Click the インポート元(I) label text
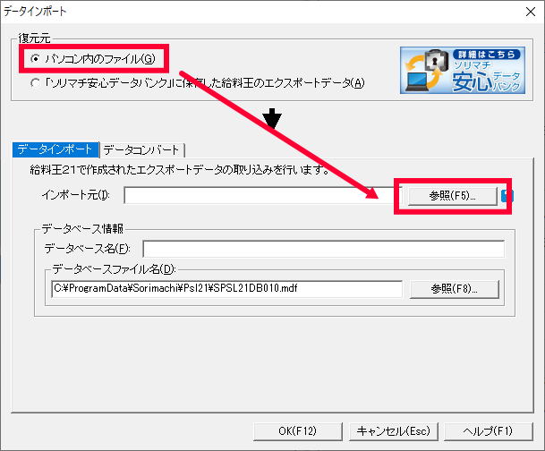 pyautogui.click(x=76, y=195)
